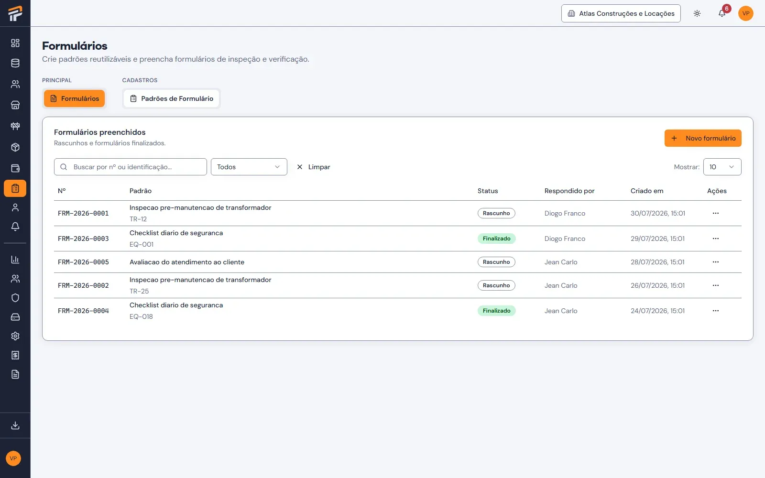The height and width of the screenshot is (478, 765).
Task: Expand the Mostrar 10 page size dropdown
Action: tap(722, 167)
